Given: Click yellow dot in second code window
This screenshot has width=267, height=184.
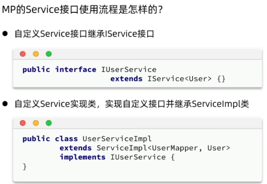Looking at the screenshot, I should [x=36, y=123].
